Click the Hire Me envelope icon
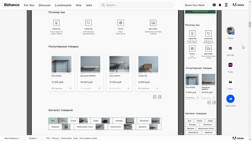 click(x=230, y=48)
